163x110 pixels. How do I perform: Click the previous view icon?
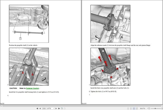pyautogui.click(x=62, y=108)
